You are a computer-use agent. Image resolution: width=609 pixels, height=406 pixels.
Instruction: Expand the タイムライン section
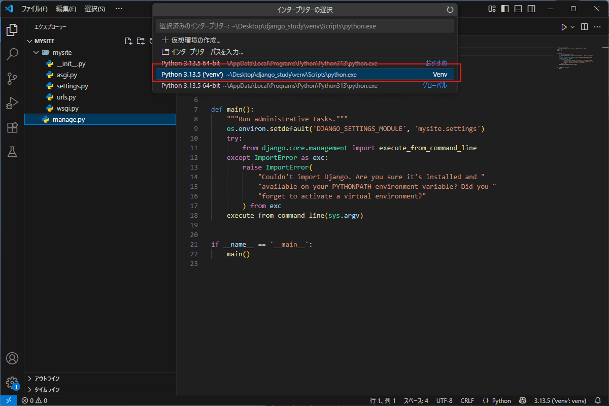pos(100,390)
